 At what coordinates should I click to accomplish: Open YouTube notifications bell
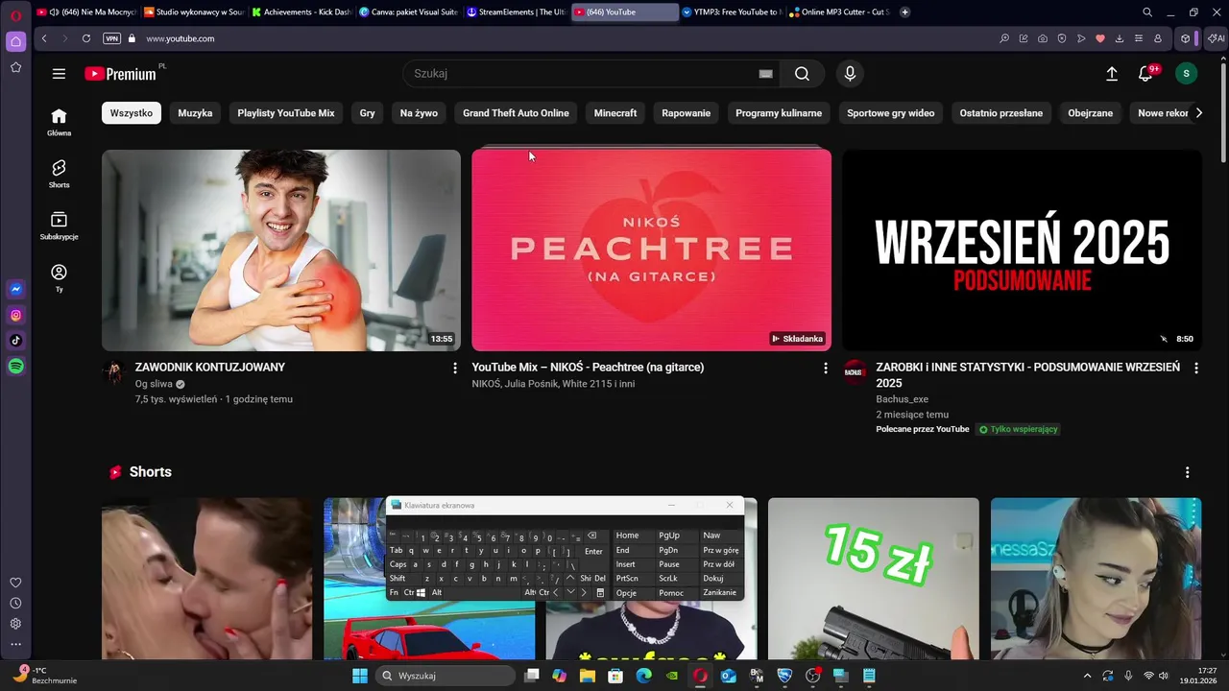coord(1145,74)
